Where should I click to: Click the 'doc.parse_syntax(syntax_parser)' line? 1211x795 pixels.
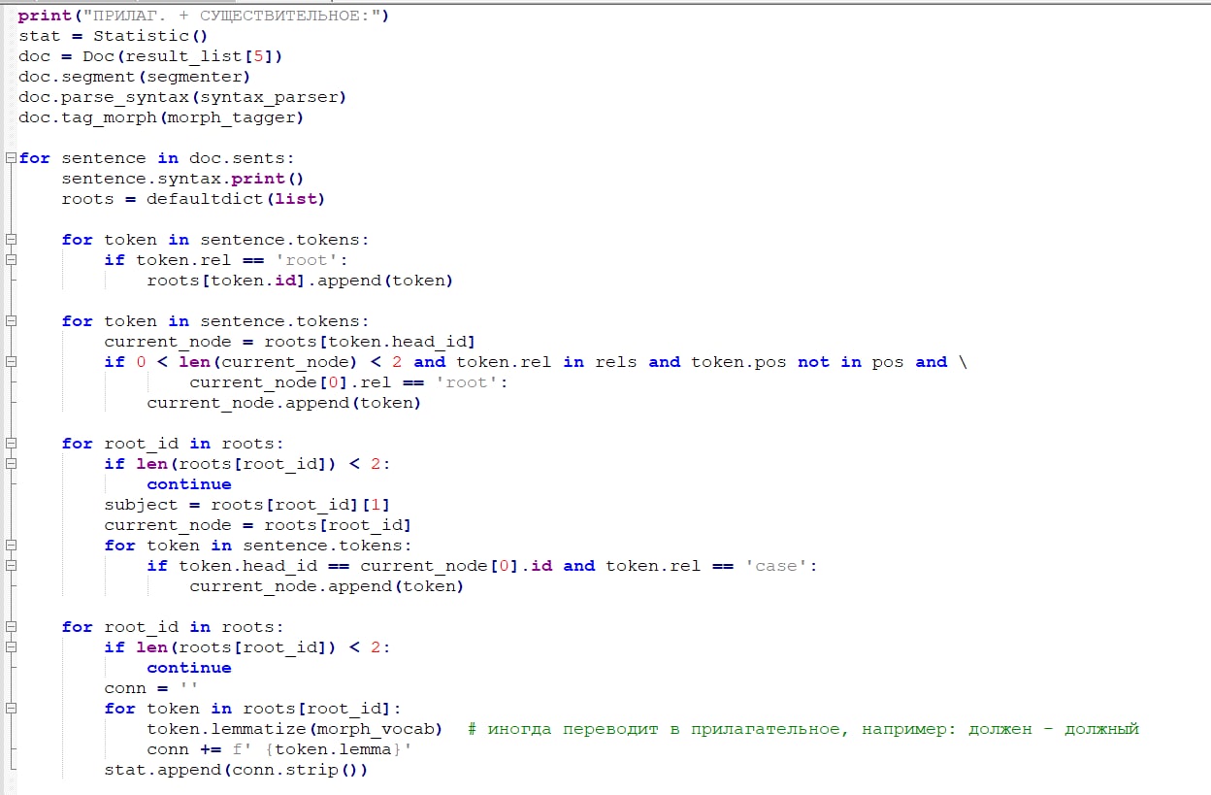click(x=182, y=97)
